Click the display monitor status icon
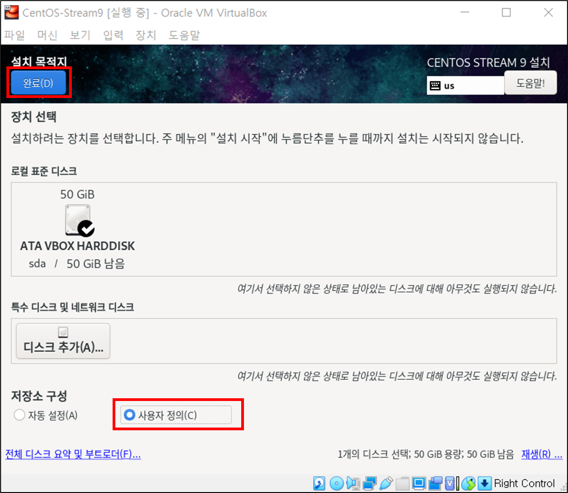Viewport: 568px width, 493px height. point(418,483)
